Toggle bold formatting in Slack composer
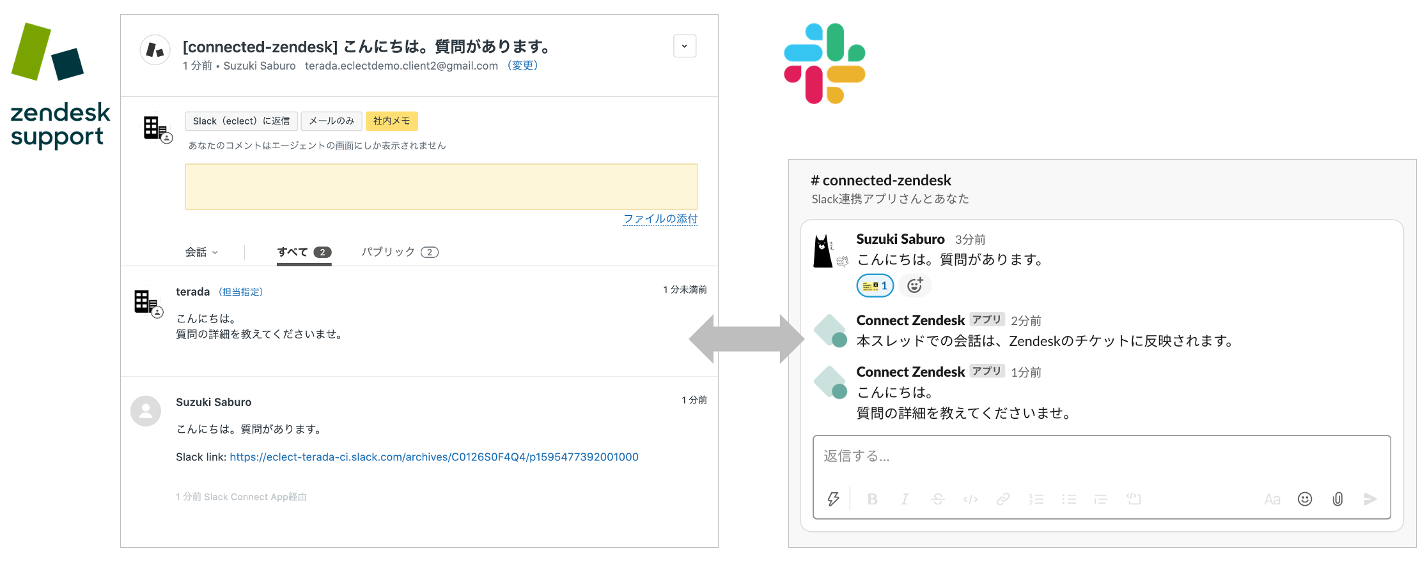The image size is (1427, 581). pyautogui.click(x=872, y=499)
